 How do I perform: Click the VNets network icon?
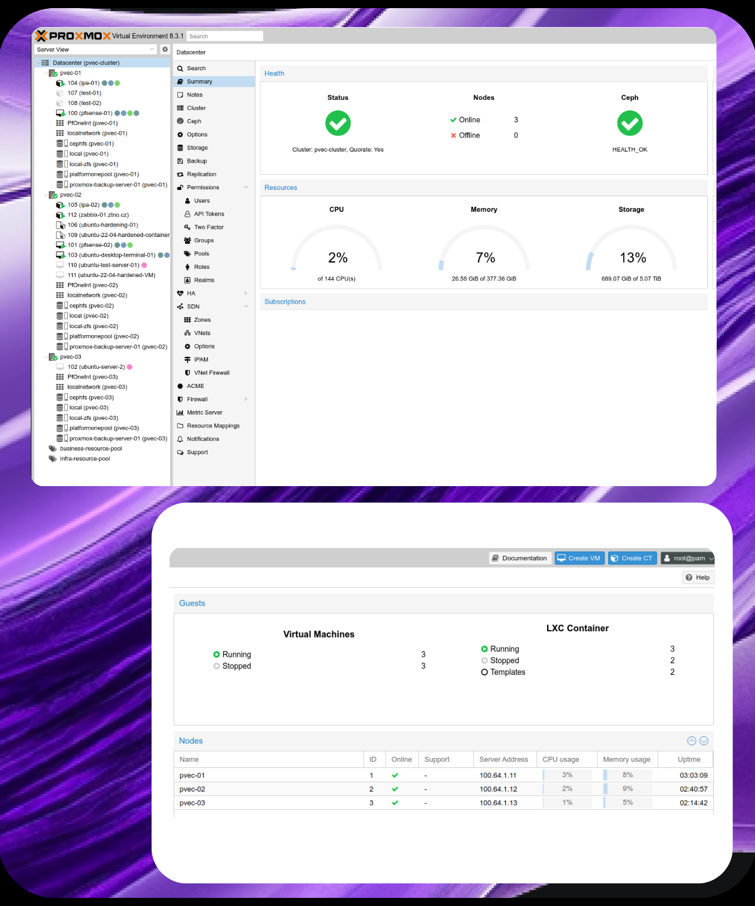[x=188, y=333]
